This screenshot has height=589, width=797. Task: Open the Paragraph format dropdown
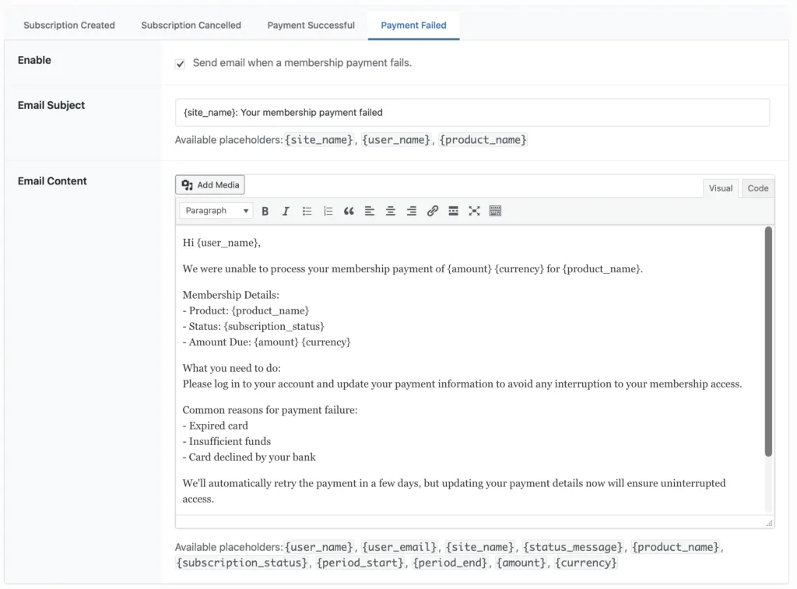coord(216,211)
